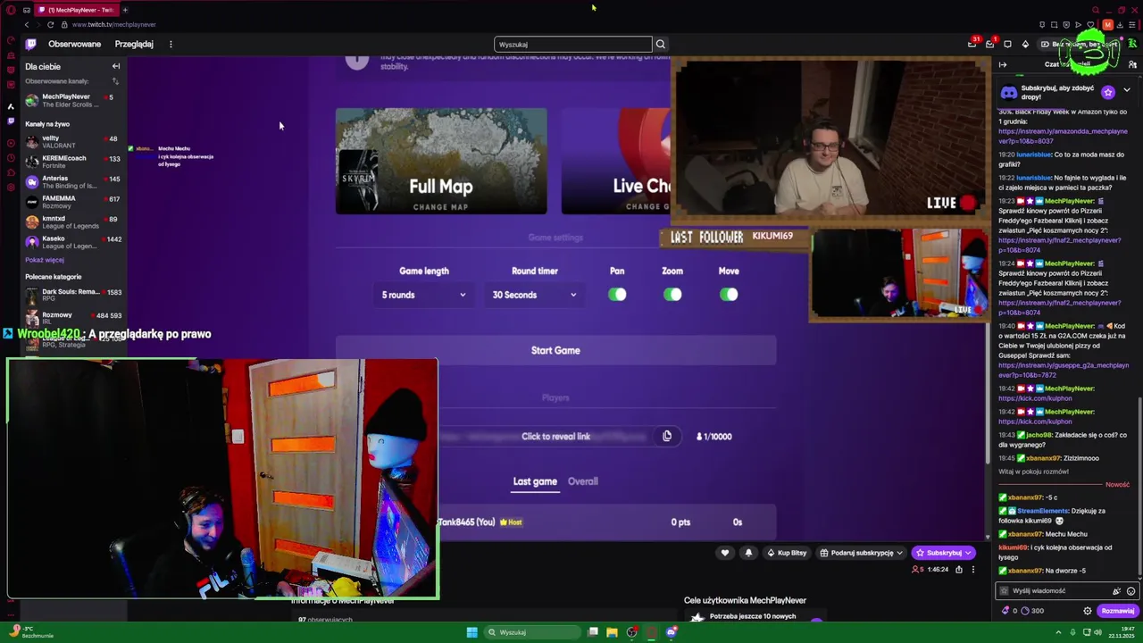
Task: Open the Przeglądaj nav item
Action: 134,44
